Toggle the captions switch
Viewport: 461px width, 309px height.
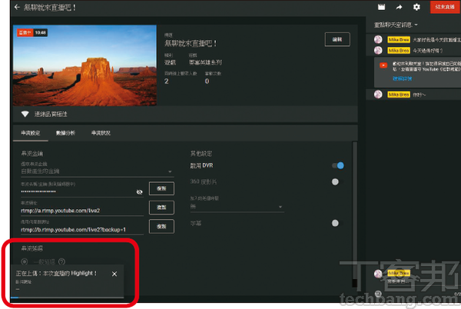point(335,223)
